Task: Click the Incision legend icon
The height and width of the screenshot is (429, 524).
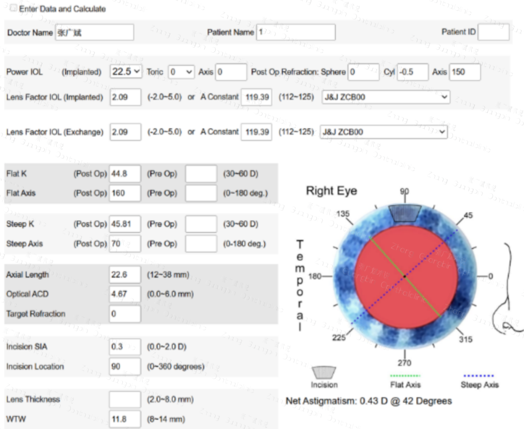Action: click(x=324, y=372)
